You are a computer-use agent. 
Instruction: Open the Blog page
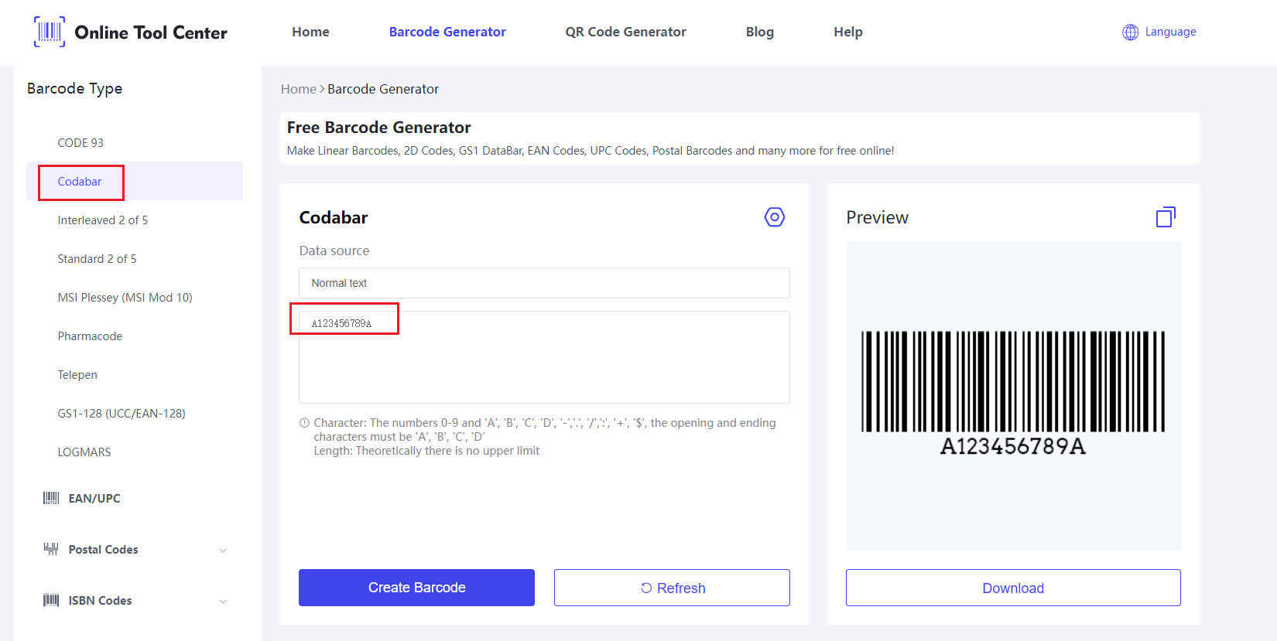[760, 32]
